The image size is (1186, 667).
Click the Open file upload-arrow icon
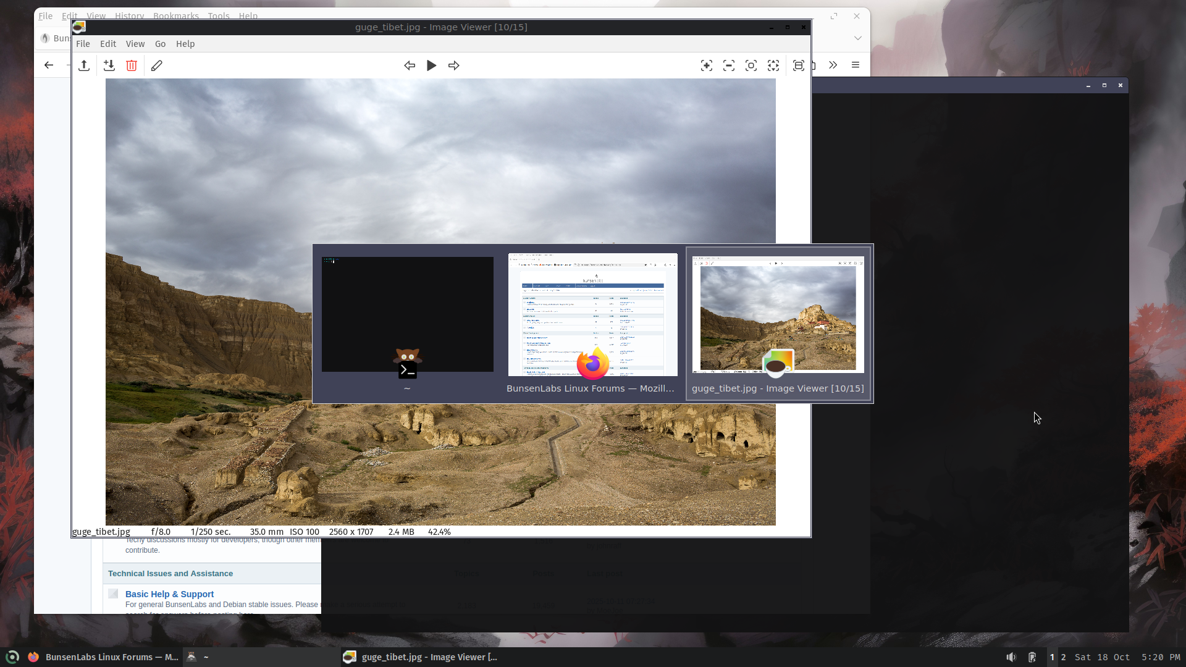pos(84,65)
